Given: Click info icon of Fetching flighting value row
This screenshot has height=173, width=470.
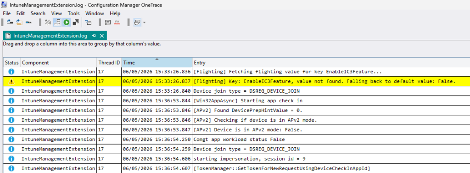Looking at the screenshot, I should 11,72.
